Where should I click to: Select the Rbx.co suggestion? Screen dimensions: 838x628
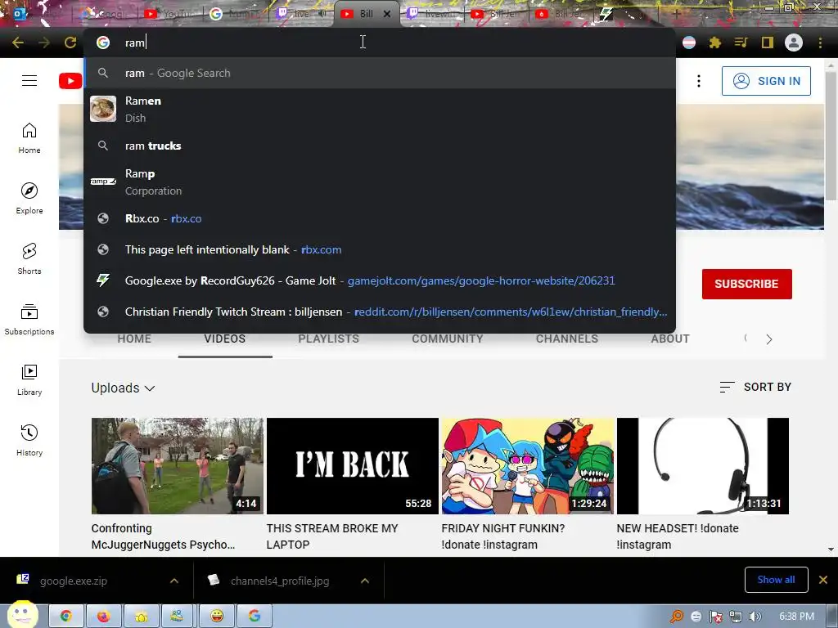tap(380, 218)
